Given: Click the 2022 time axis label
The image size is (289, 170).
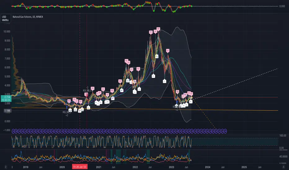Looking at the screenshot, I should pyautogui.click(x=135, y=167).
